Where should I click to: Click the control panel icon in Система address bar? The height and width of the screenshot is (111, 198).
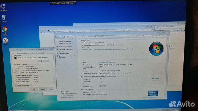64,37
